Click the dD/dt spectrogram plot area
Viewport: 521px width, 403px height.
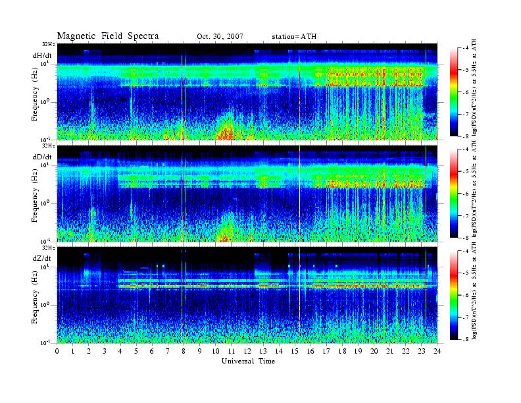(247, 194)
